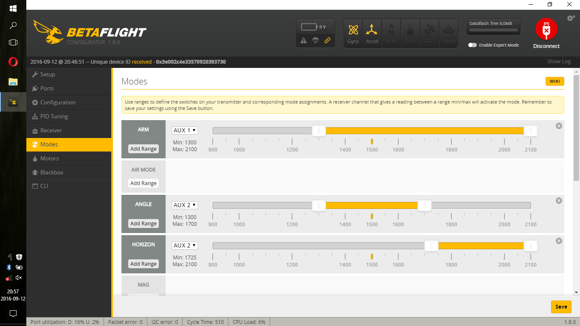Screen dimensions: 580x326
Task: Click the Baro sensor icon
Action: [x=410, y=33]
